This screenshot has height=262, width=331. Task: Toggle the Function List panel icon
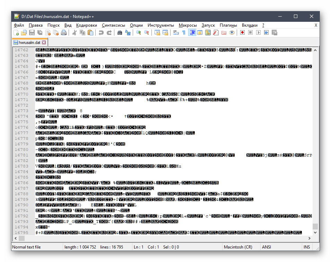point(216,33)
